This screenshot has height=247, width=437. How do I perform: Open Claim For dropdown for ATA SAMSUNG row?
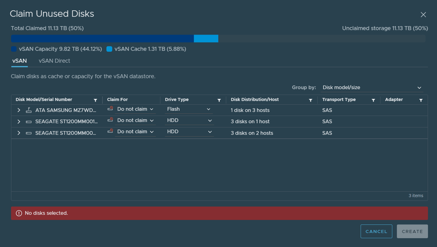pyautogui.click(x=135, y=109)
